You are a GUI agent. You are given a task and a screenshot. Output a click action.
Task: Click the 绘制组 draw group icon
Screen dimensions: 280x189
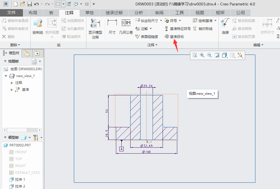click(x=38, y=26)
